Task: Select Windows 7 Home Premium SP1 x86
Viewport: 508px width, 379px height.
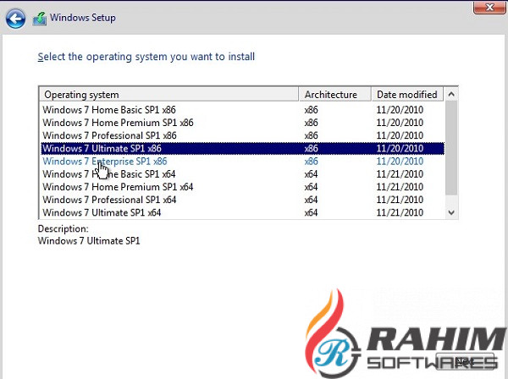Action: (x=242, y=123)
